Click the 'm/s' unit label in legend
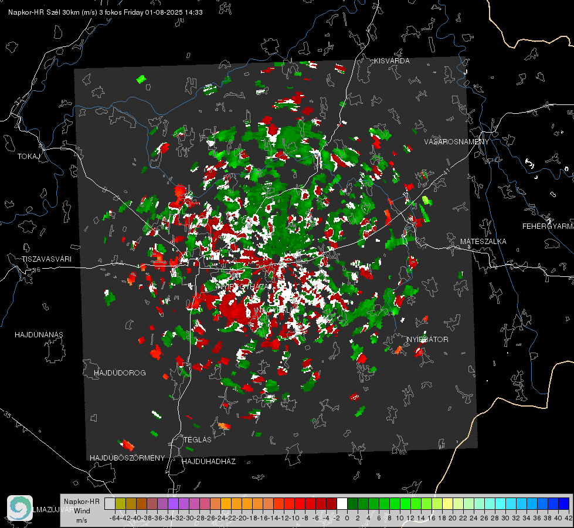This screenshot has height=528, width=574. pos(81,520)
